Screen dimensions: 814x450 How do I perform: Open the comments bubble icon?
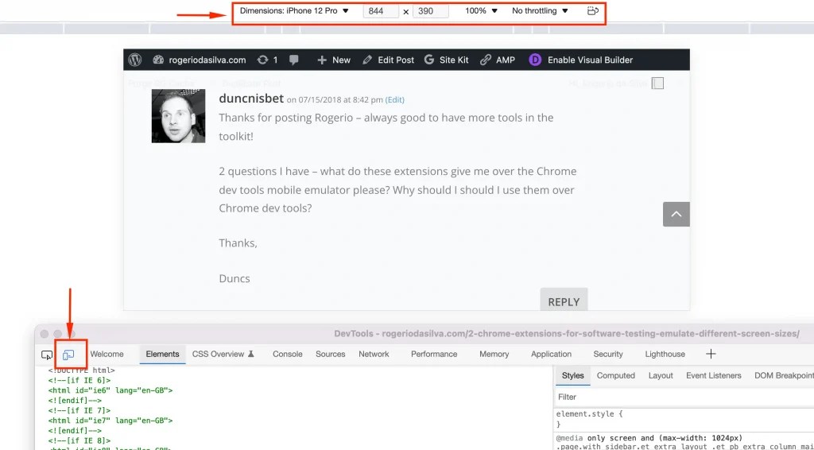(294, 60)
